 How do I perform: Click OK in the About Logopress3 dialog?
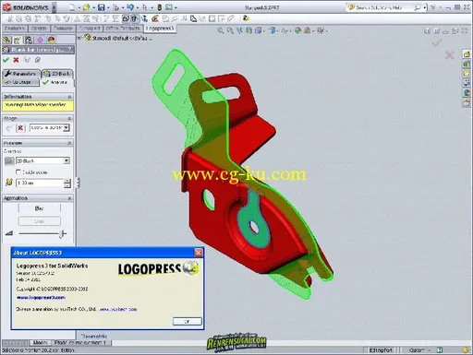tap(188, 321)
